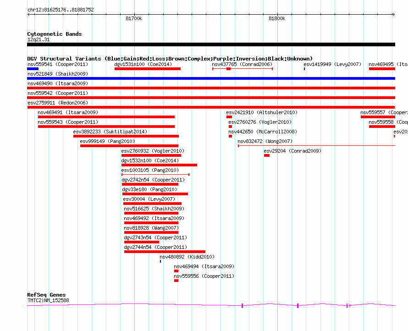Open the nsv437765 (Conrad2006) variant label
This screenshot has width=408, height=331.
pos(242,64)
